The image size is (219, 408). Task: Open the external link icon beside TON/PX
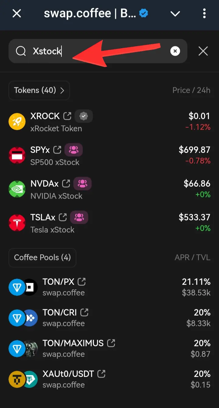pos(82,282)
